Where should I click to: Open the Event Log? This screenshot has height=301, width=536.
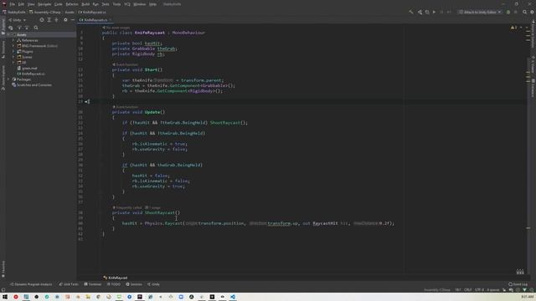[518, 284]
